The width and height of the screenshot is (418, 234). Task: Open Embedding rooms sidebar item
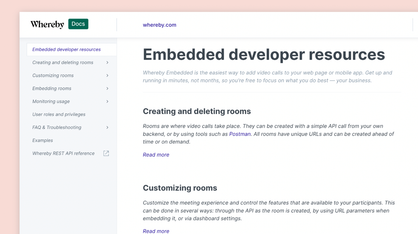click(52, 88)
